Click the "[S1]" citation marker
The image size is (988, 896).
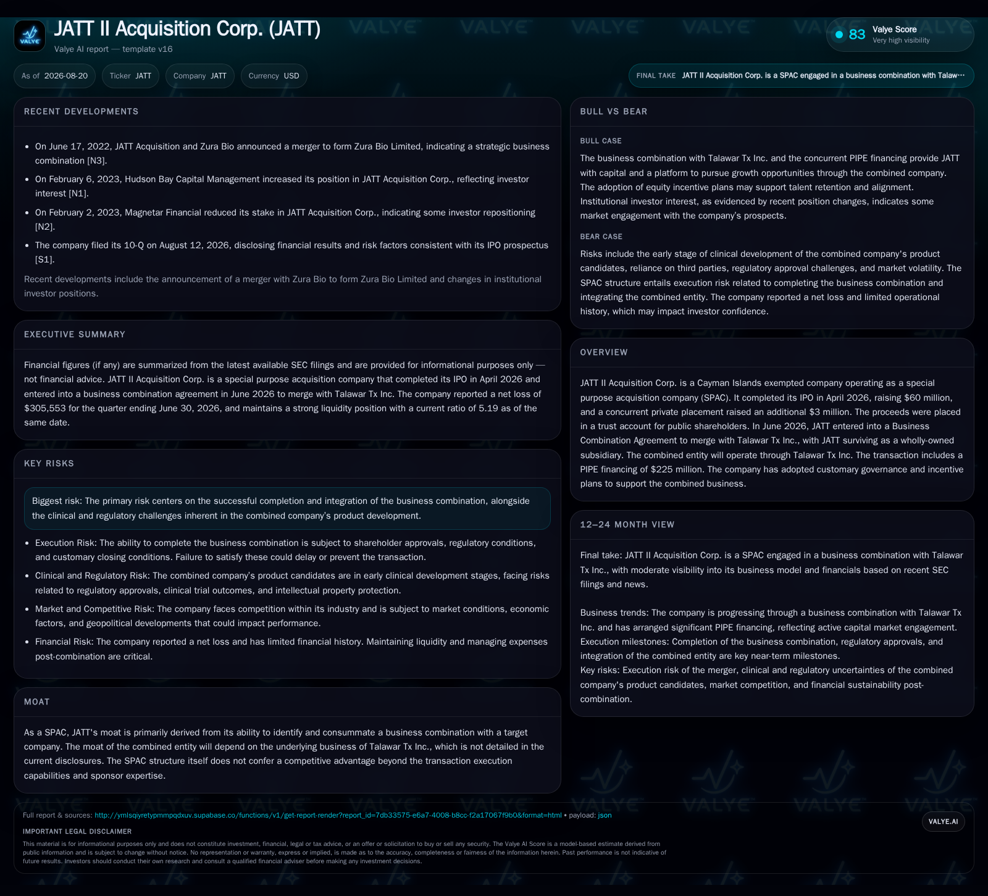tap(44, 260)
